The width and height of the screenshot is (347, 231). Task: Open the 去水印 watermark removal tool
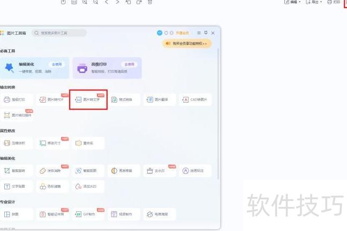point(160,171)
